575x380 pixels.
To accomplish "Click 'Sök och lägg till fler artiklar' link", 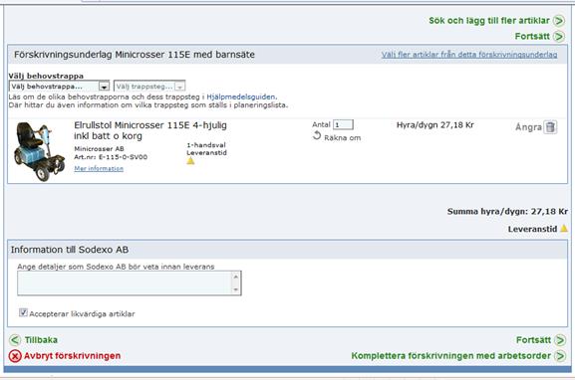I will click(489, 21).
